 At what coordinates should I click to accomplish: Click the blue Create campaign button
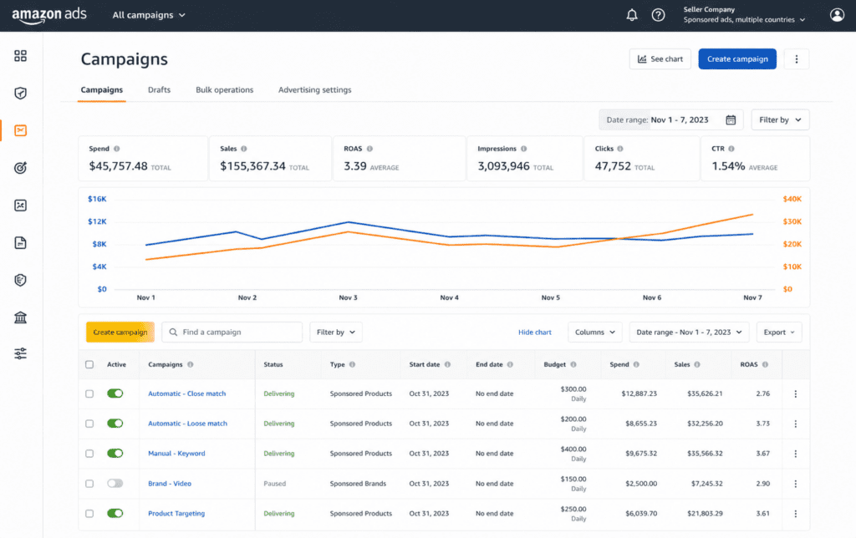pos(737,59)
